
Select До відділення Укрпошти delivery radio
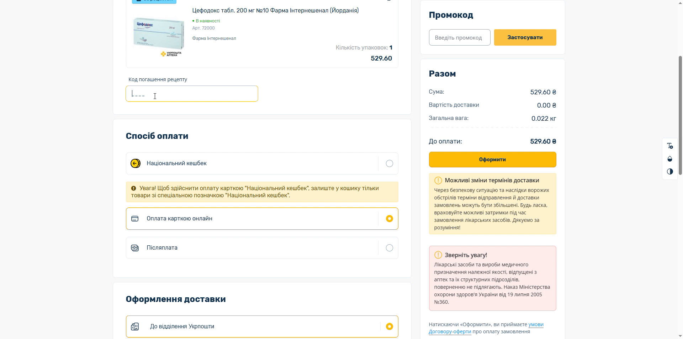[x=390, y=327]
